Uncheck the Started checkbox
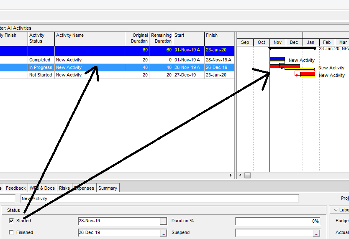The width and height of the screenshot is (349, 239). pos(11,221)
